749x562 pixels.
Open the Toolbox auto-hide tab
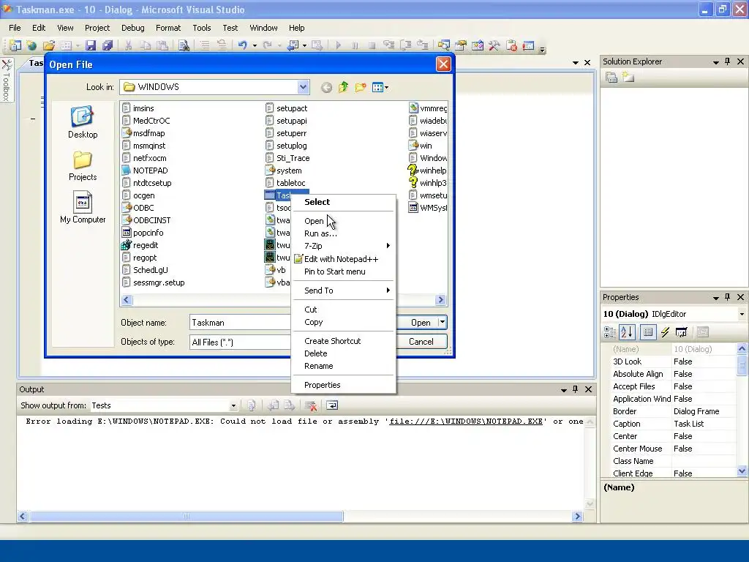click(7, 80)
